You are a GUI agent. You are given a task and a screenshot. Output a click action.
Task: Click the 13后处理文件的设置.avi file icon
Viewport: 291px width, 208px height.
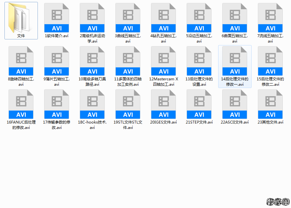199,61
